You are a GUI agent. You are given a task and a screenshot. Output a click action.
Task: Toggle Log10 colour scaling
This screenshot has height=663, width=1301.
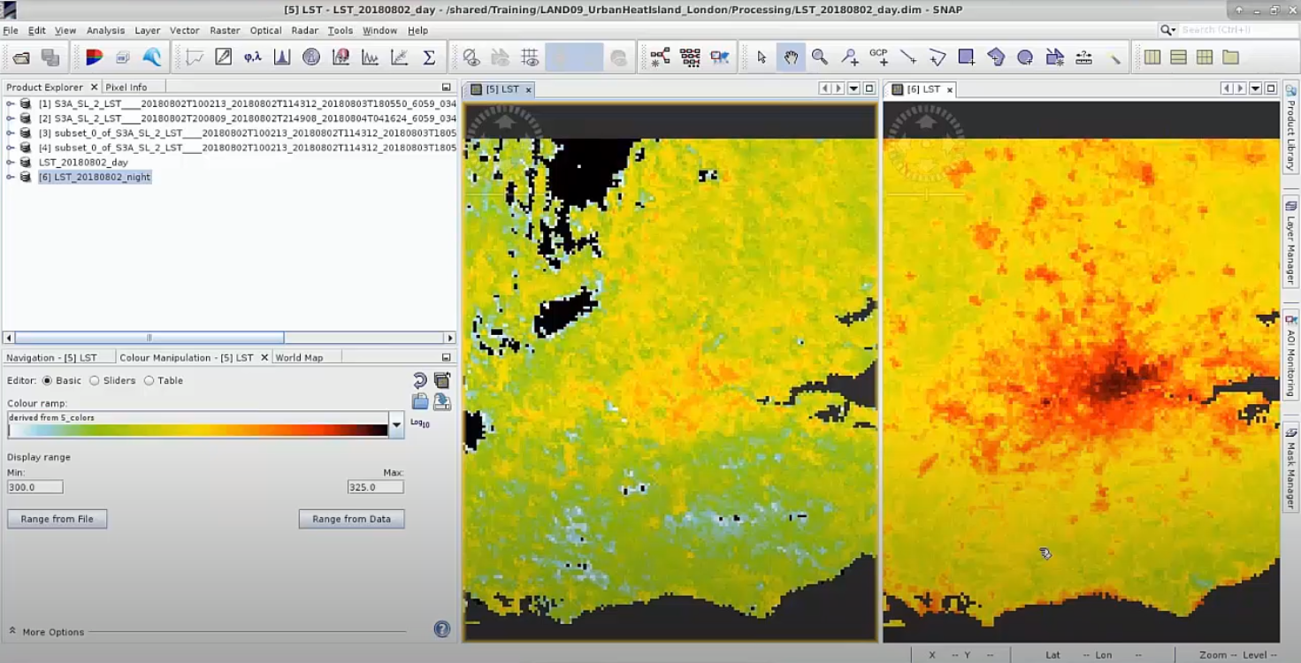[420, 424]
